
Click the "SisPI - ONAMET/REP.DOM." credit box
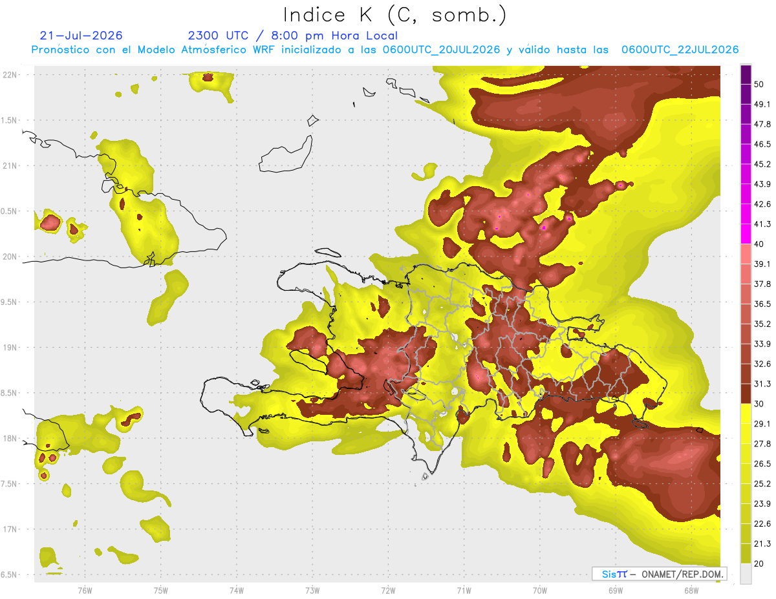[659, 574]
